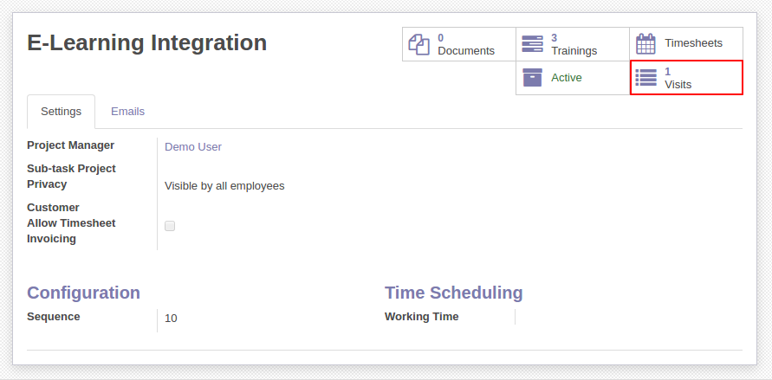Open Timesheets via its text label
The image size is (772, 380).
click(x=693, y=43)
